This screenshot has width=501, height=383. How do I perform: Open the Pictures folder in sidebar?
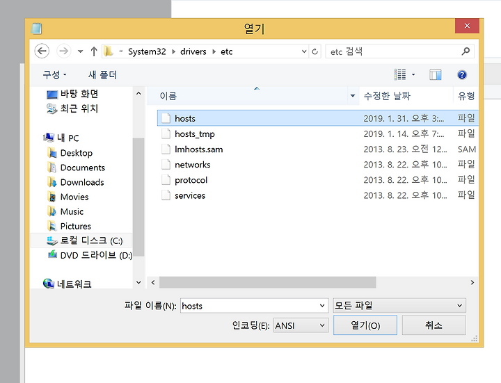pyautogui.click(x=70, y=227)
